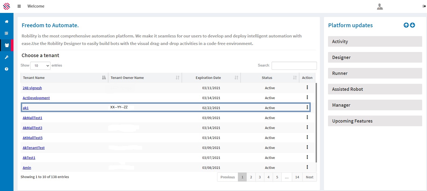This screenshot has width=427, height=191.
Task: Click the 02/22/2021 expiration date cell
Action: 211,108
